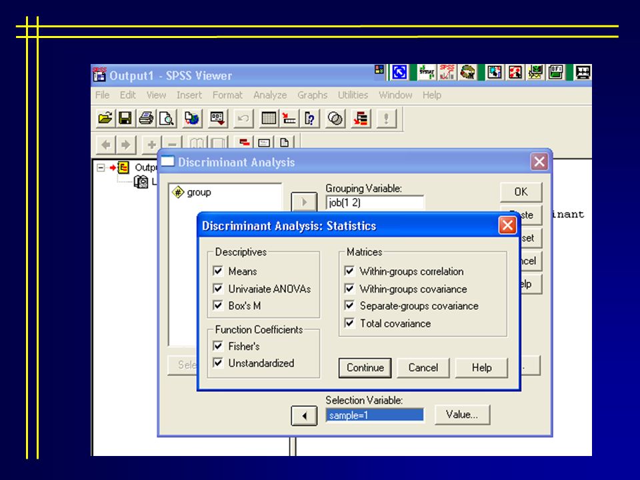Click Cancel in the Statistics dialog

pyautogui.click(x=423, y=368)
